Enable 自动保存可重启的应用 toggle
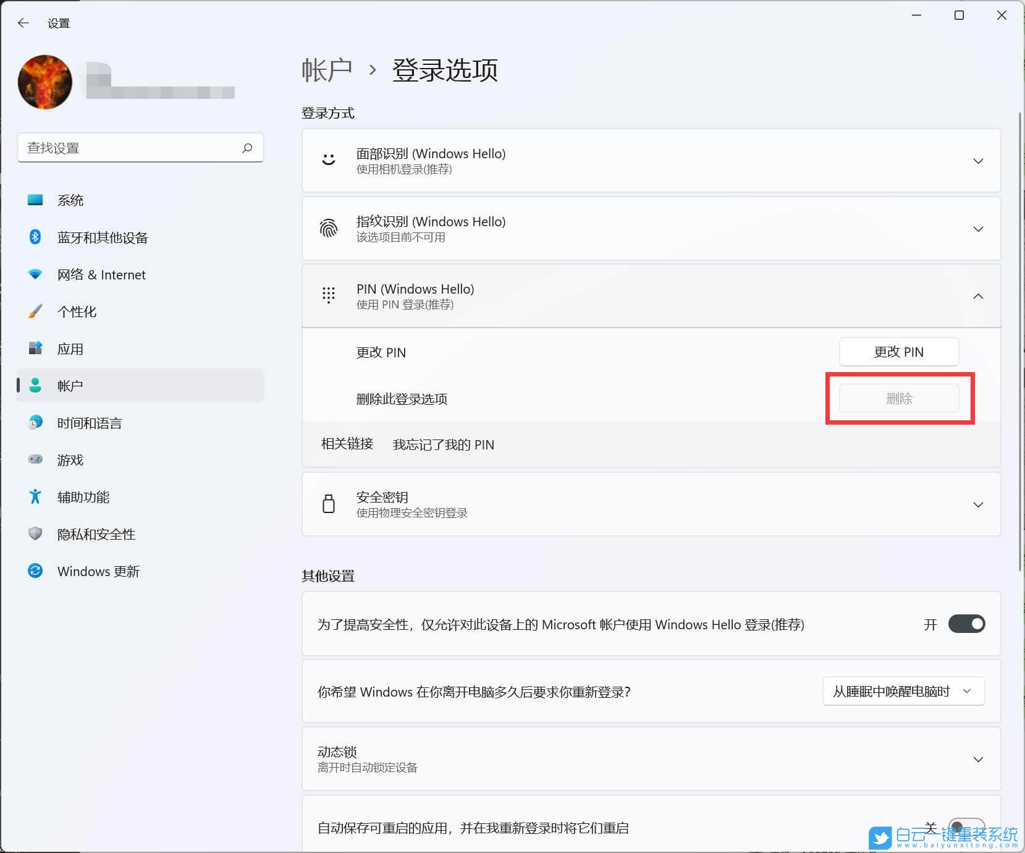This screenshot has width=1025, height=853. (x=966, y=828)
